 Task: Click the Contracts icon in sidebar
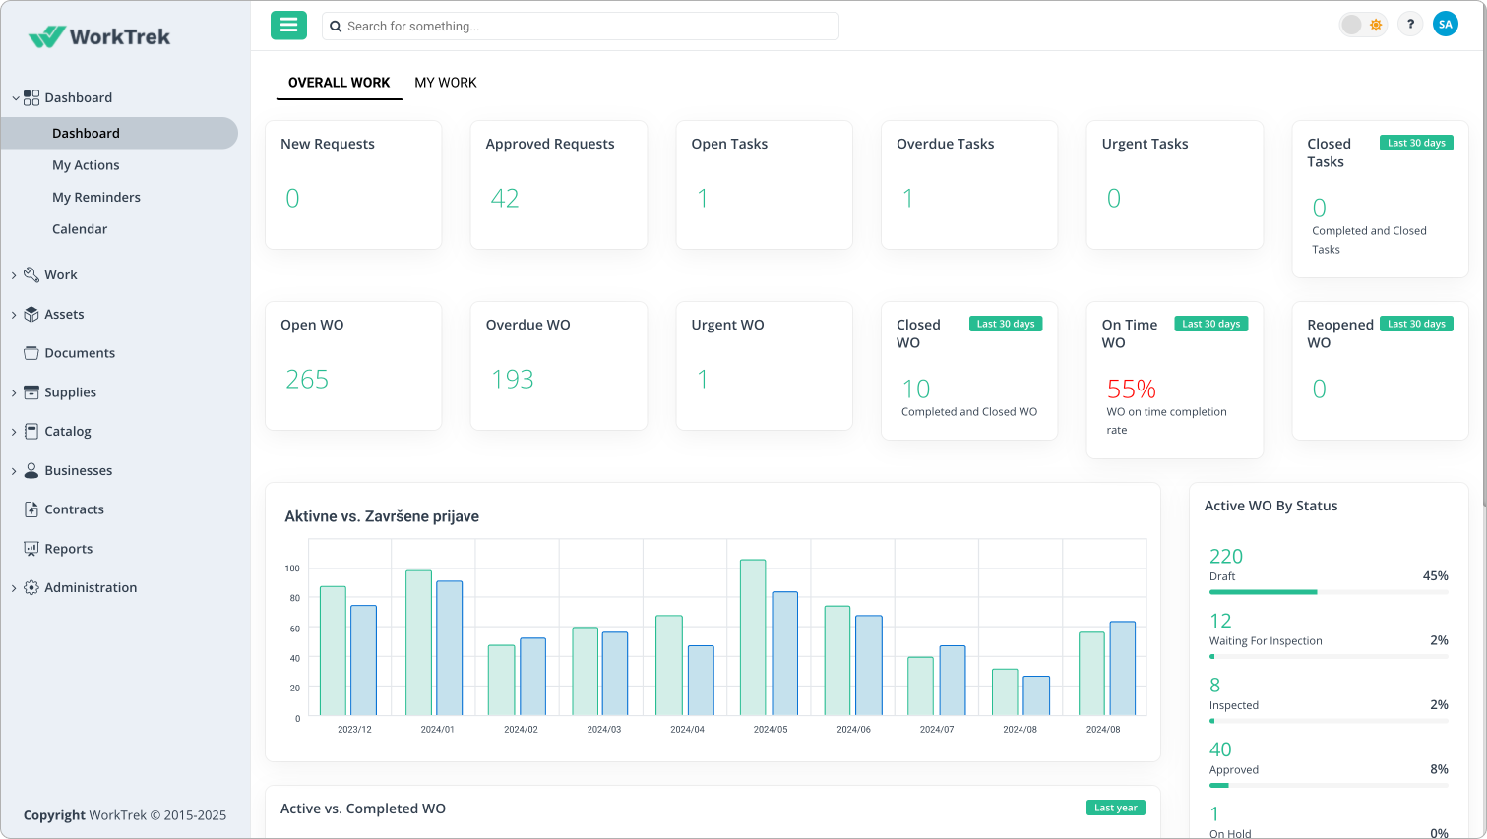pyautogui.click(x=31, y=509)
